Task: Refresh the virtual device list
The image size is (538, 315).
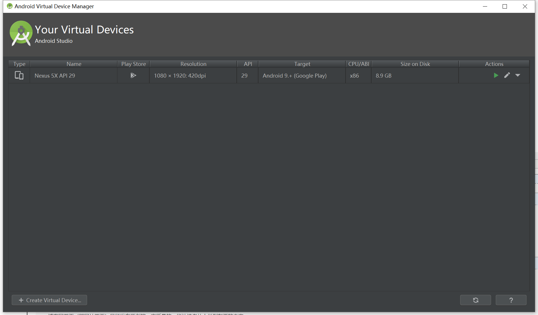Action: pyautogui.click(x=475, y=300)
